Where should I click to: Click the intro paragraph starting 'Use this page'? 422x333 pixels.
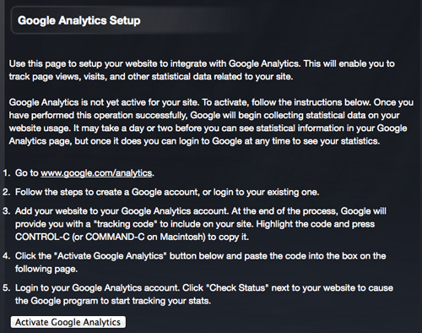[202, 70]
